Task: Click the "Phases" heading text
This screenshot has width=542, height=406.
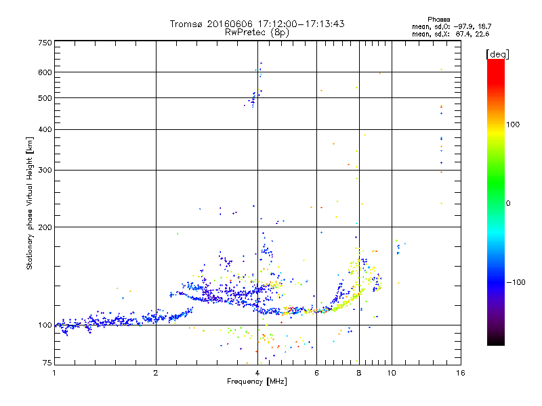Action: coord(438,20)
